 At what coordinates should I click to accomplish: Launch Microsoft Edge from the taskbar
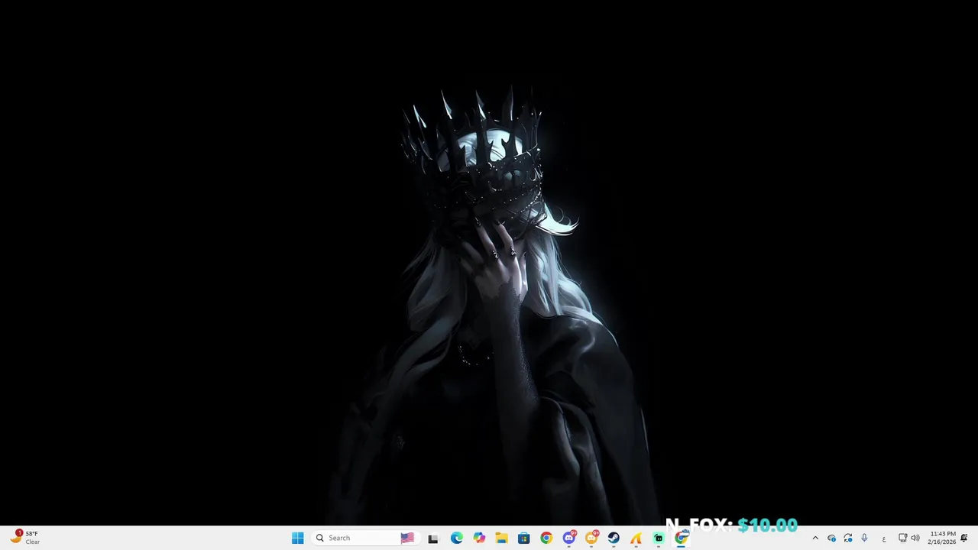tap(456, 538)
